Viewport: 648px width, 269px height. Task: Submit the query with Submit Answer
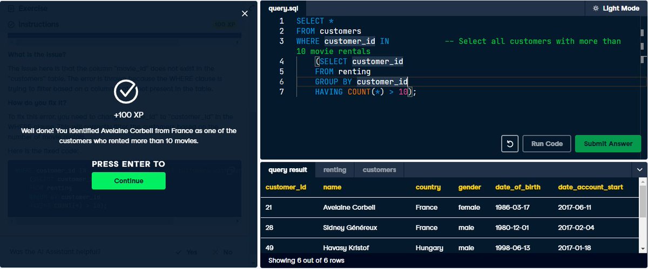[607, 144]
